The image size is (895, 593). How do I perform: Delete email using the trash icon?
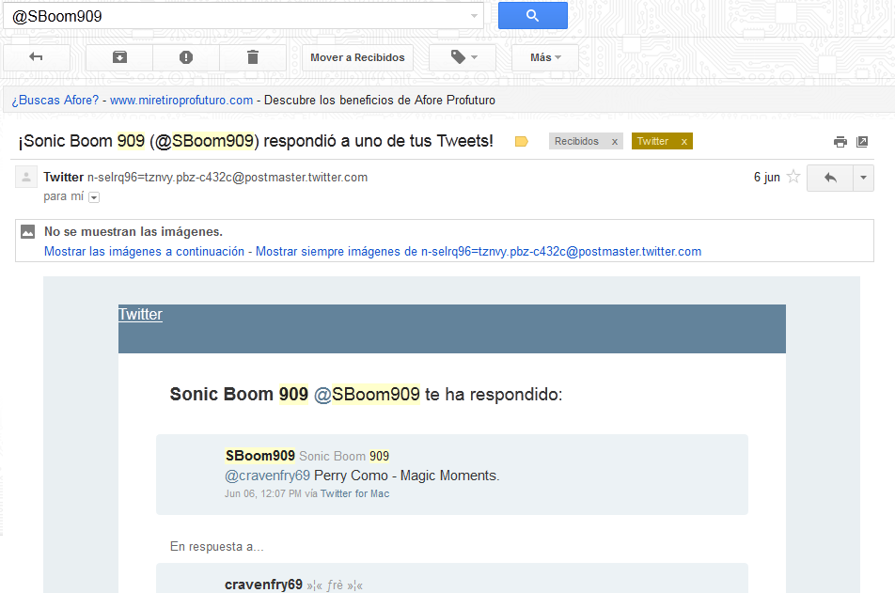253,57
